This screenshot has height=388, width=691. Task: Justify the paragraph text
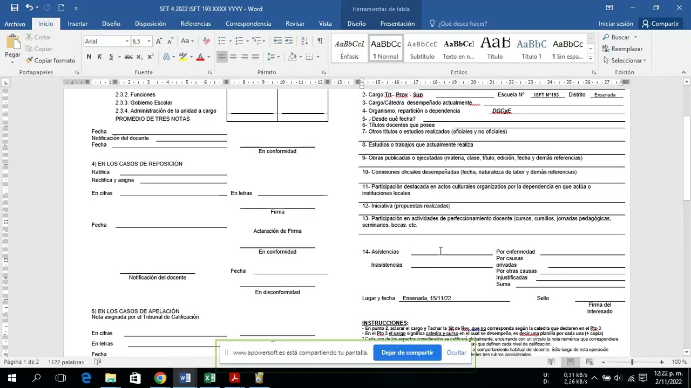[255, 57]
